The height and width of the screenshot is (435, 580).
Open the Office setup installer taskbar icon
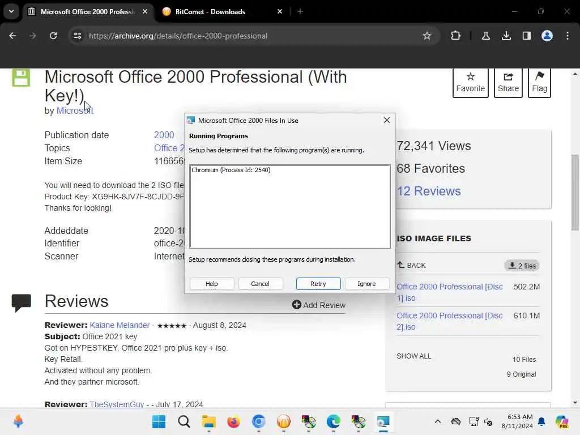pos(383,421)
